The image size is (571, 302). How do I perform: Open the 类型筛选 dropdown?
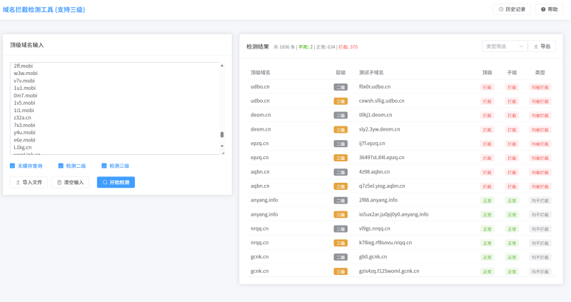(x=505, y=46)
